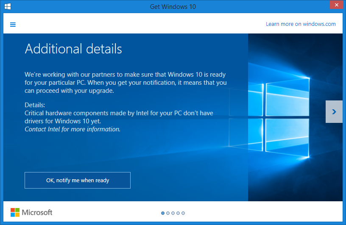Click the Windows 10 hero image
The height and width of the screenshot is (225, 346).
pos(295,117)
